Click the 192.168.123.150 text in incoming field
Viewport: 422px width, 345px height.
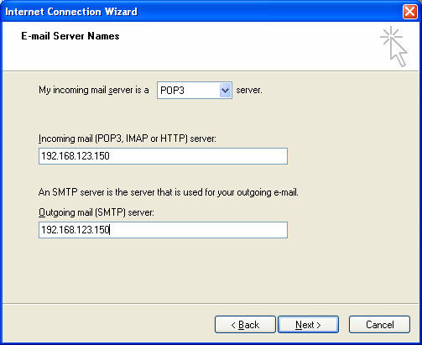(76, 156)
